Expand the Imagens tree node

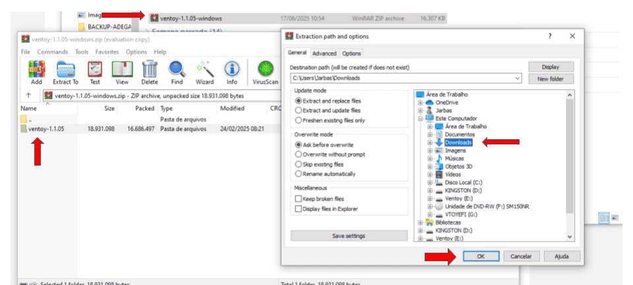click(431, 150)
